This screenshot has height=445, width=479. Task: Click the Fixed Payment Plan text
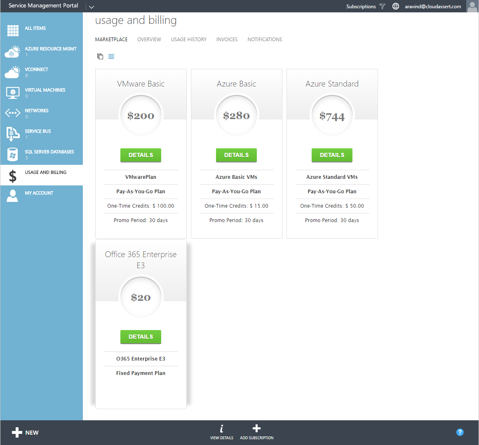(141, 373)
